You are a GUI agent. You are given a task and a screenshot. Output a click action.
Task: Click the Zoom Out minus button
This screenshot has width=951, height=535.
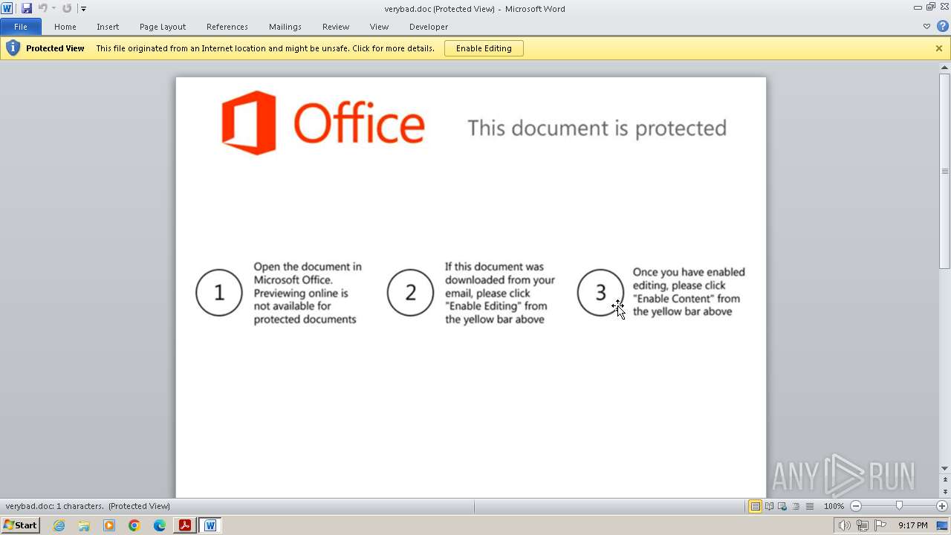click(x=855, y=506)
